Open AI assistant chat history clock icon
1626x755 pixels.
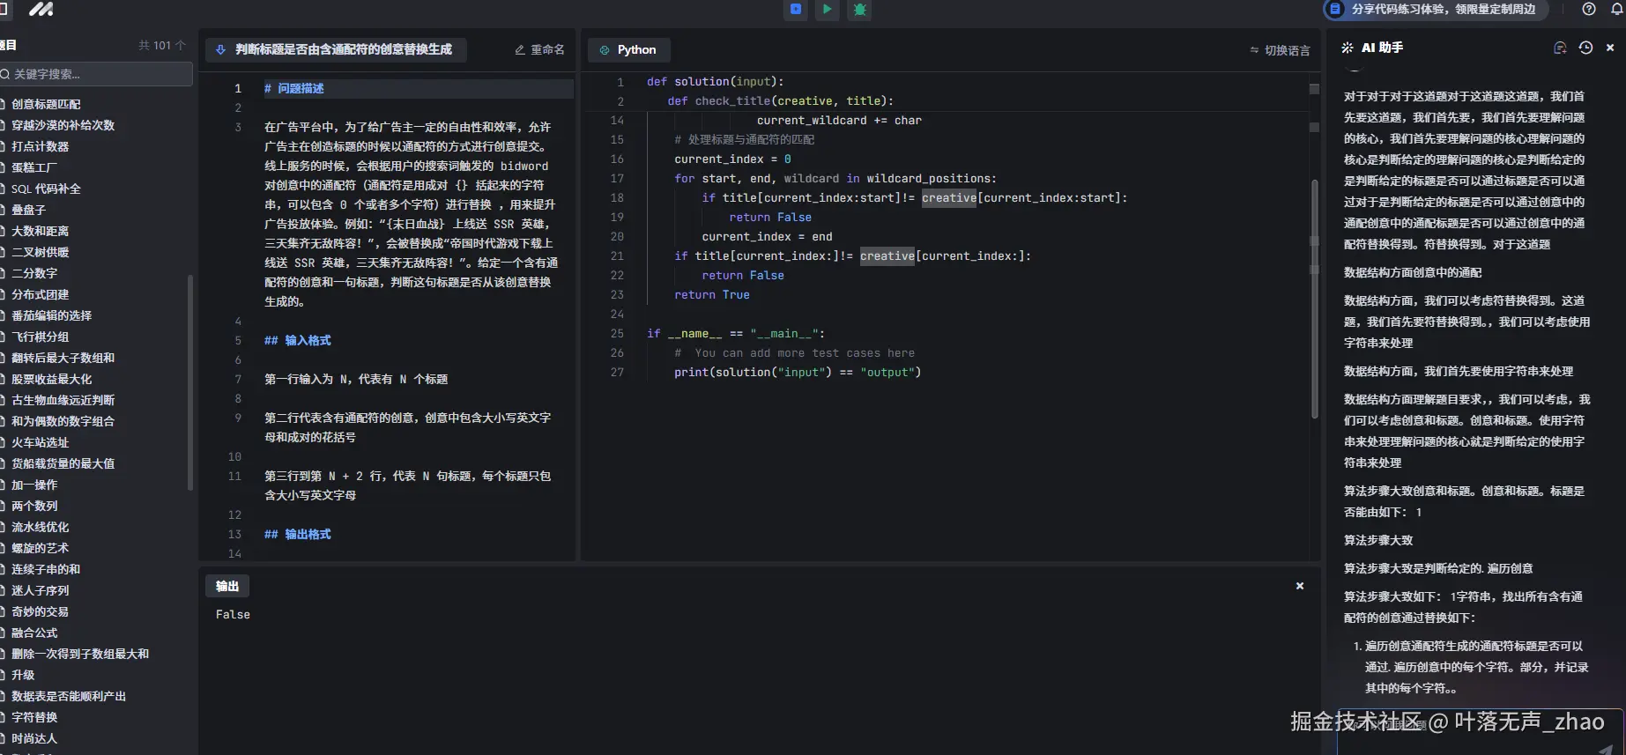[1585, 48]
